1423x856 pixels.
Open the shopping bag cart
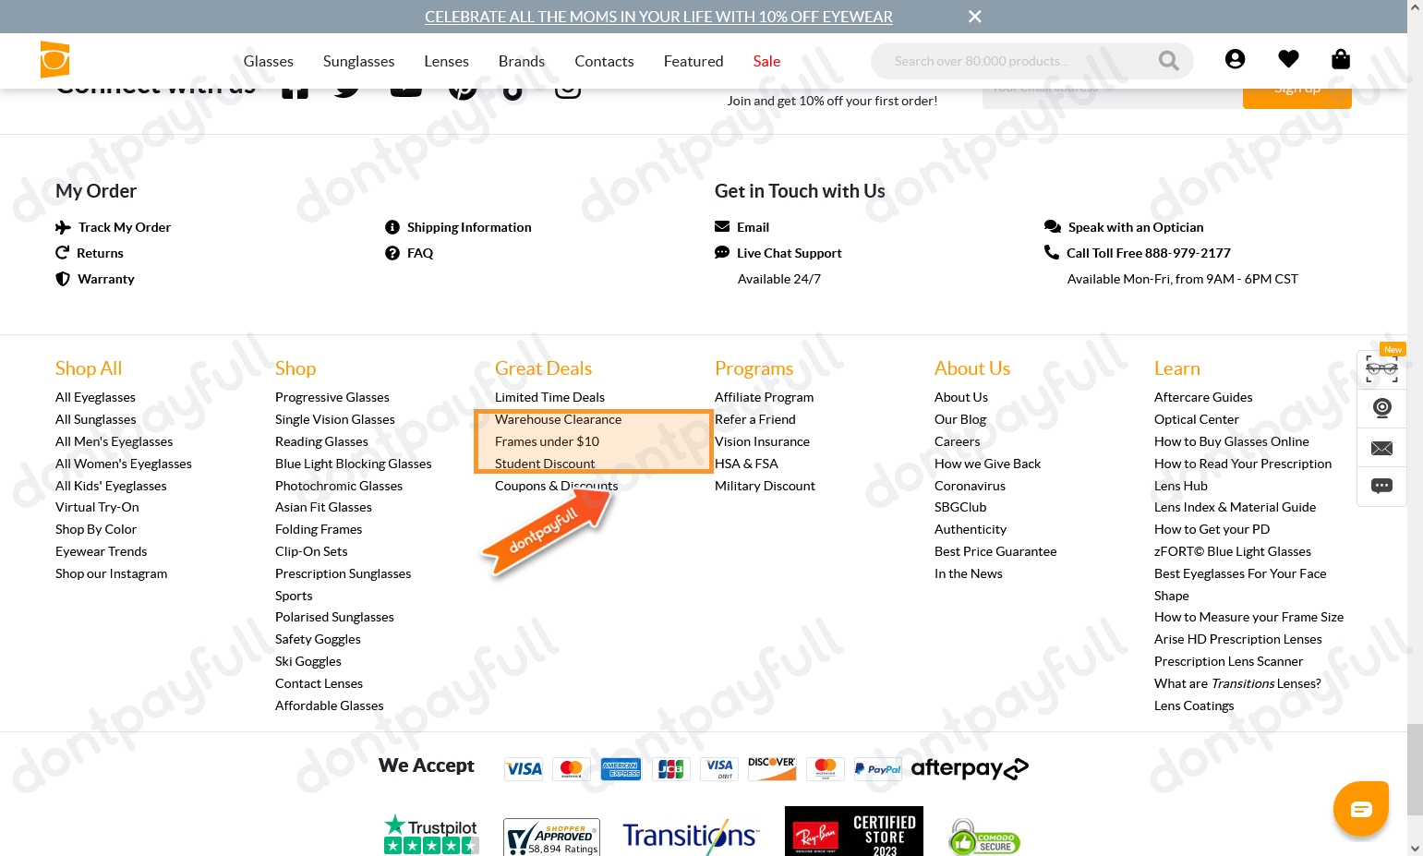[x=1341, y=60]
